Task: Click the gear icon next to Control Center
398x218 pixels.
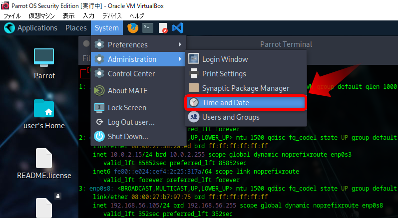Action: 99,73
